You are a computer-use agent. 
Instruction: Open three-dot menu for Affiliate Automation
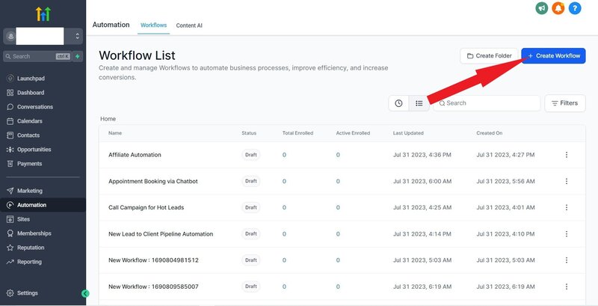pyautogui.click(x=567, y=155)
